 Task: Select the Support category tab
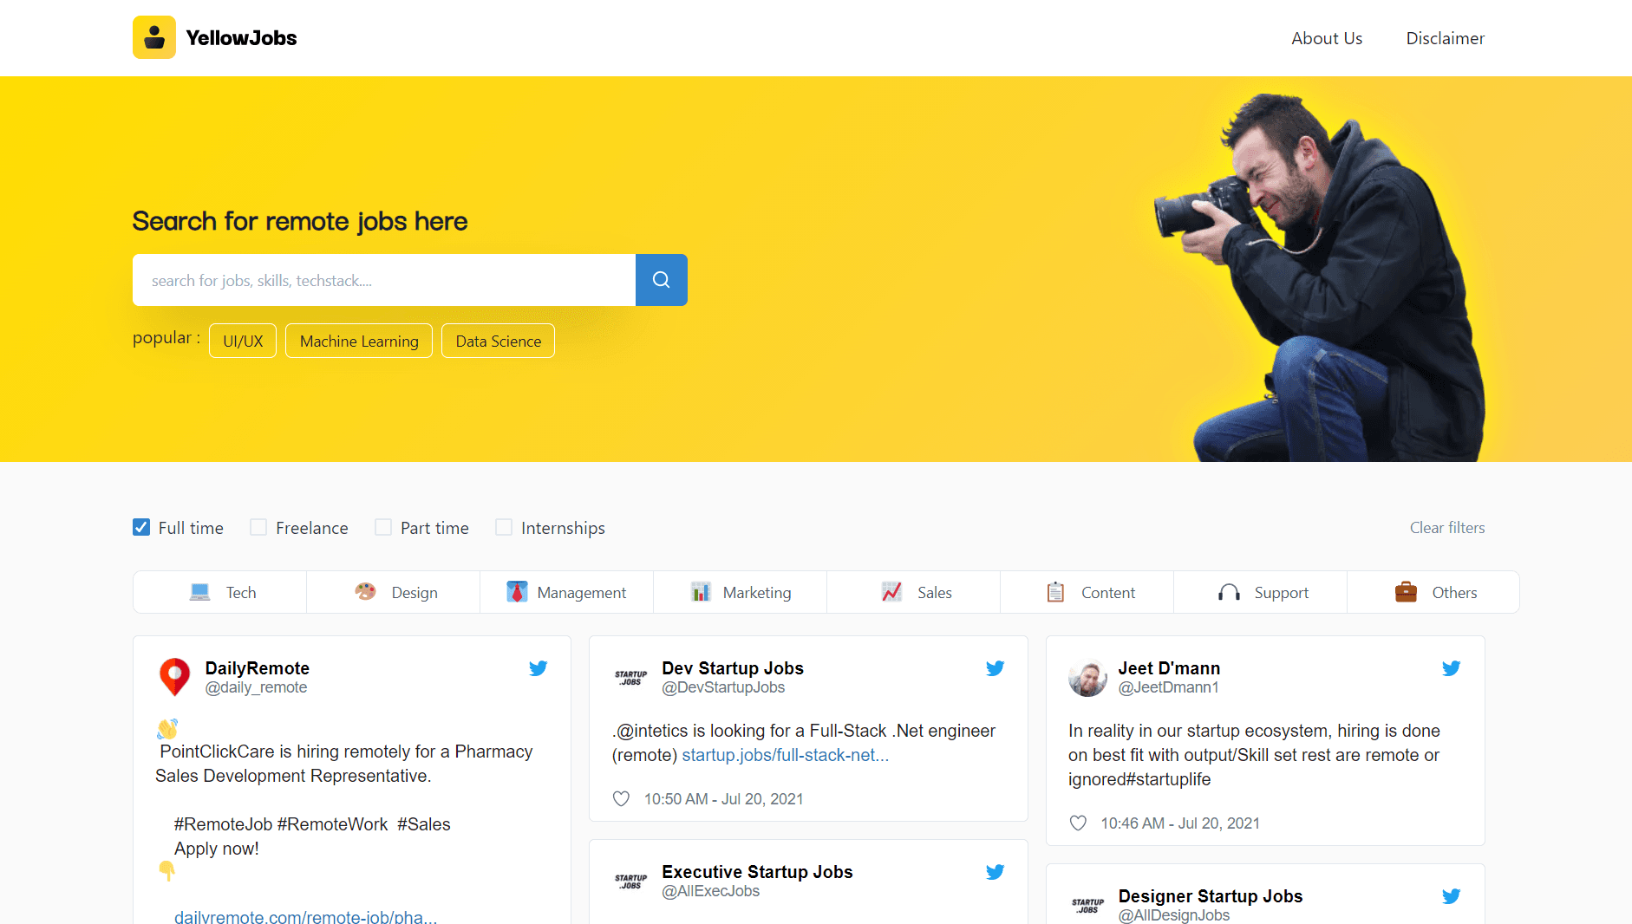(x=1261, y=592)
